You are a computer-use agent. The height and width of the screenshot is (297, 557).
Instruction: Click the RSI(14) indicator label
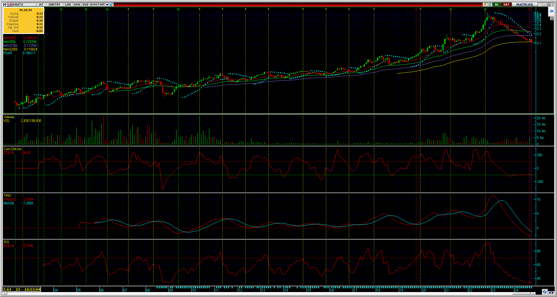[x=9, y=246]
